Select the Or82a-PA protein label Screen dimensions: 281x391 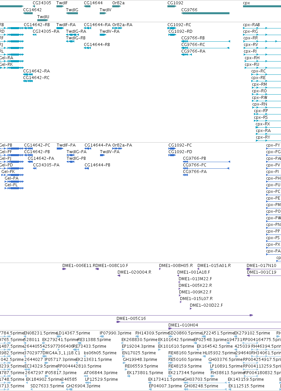coord(122,145)
